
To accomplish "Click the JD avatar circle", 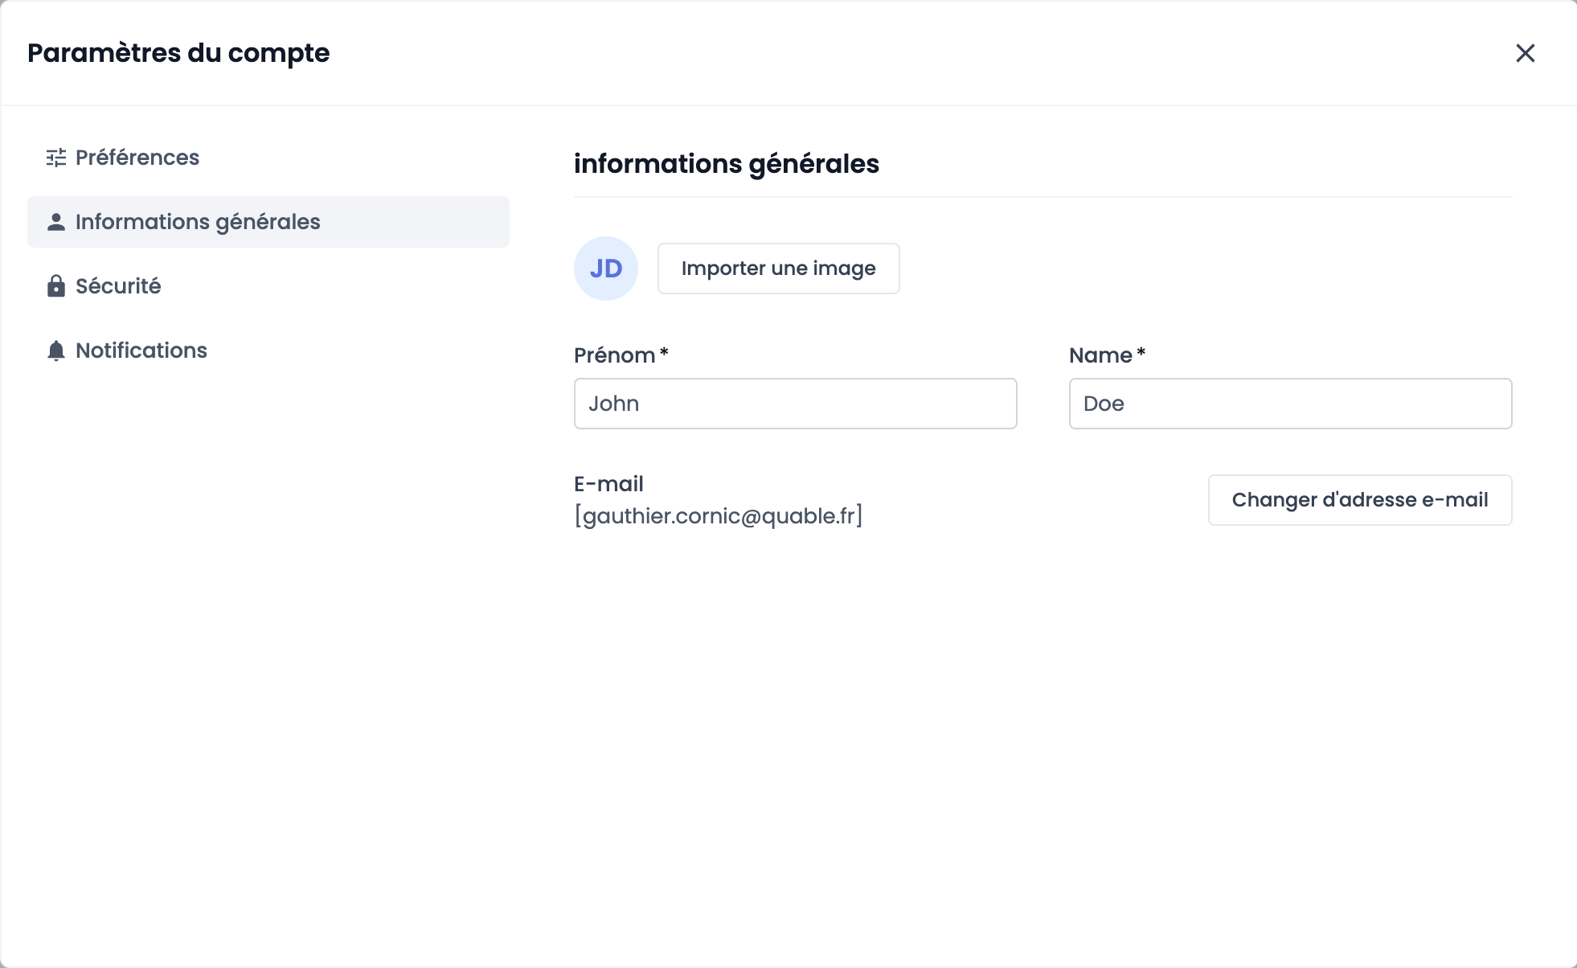I will (606, 269).
